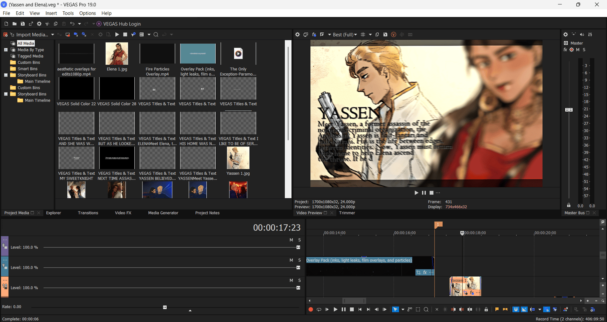Click the Record button in transport bar
Viewport: 607px width, 322px height.
click(311, 309)
